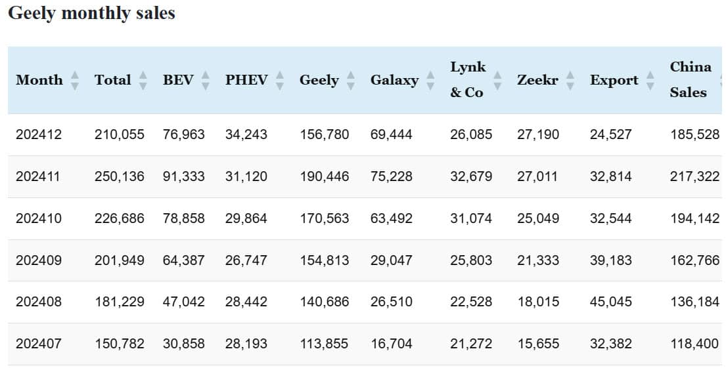Click sort arrows next to Export
Screen dimensions: 726x368
click(x=650, y=81)
